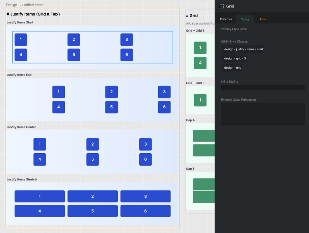
Task: Select block 6 in Justify Items Start
Action: pos(127,55)
